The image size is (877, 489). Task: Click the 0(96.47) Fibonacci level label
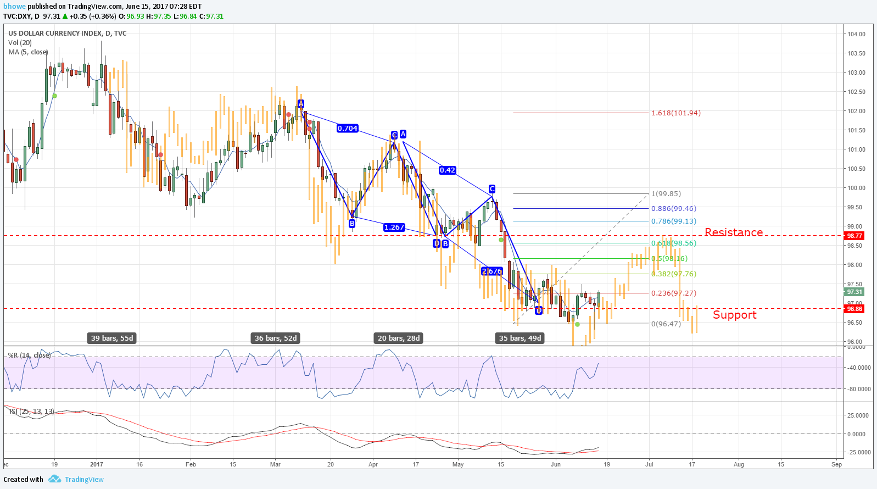click(x=666, y=324)
